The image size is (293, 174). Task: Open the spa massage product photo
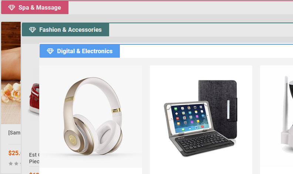[11, 73]
